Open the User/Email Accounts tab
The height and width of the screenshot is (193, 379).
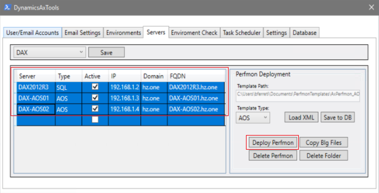point(33,33)
